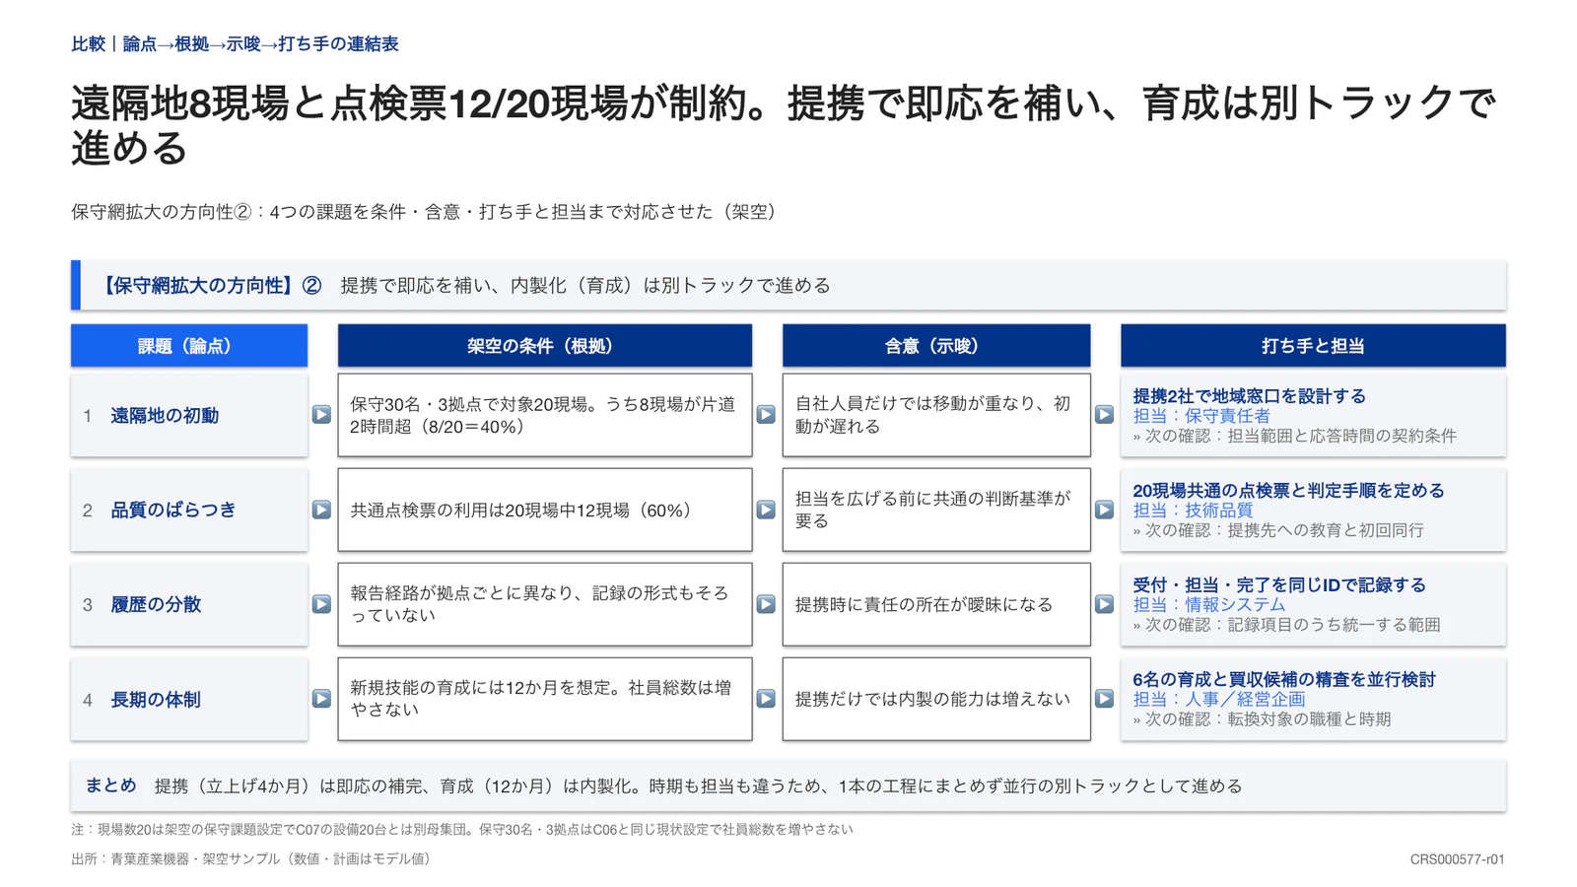
Task: Click arrow after 提携だけでは内製の能力 cell
Action: click(1104, 699)
